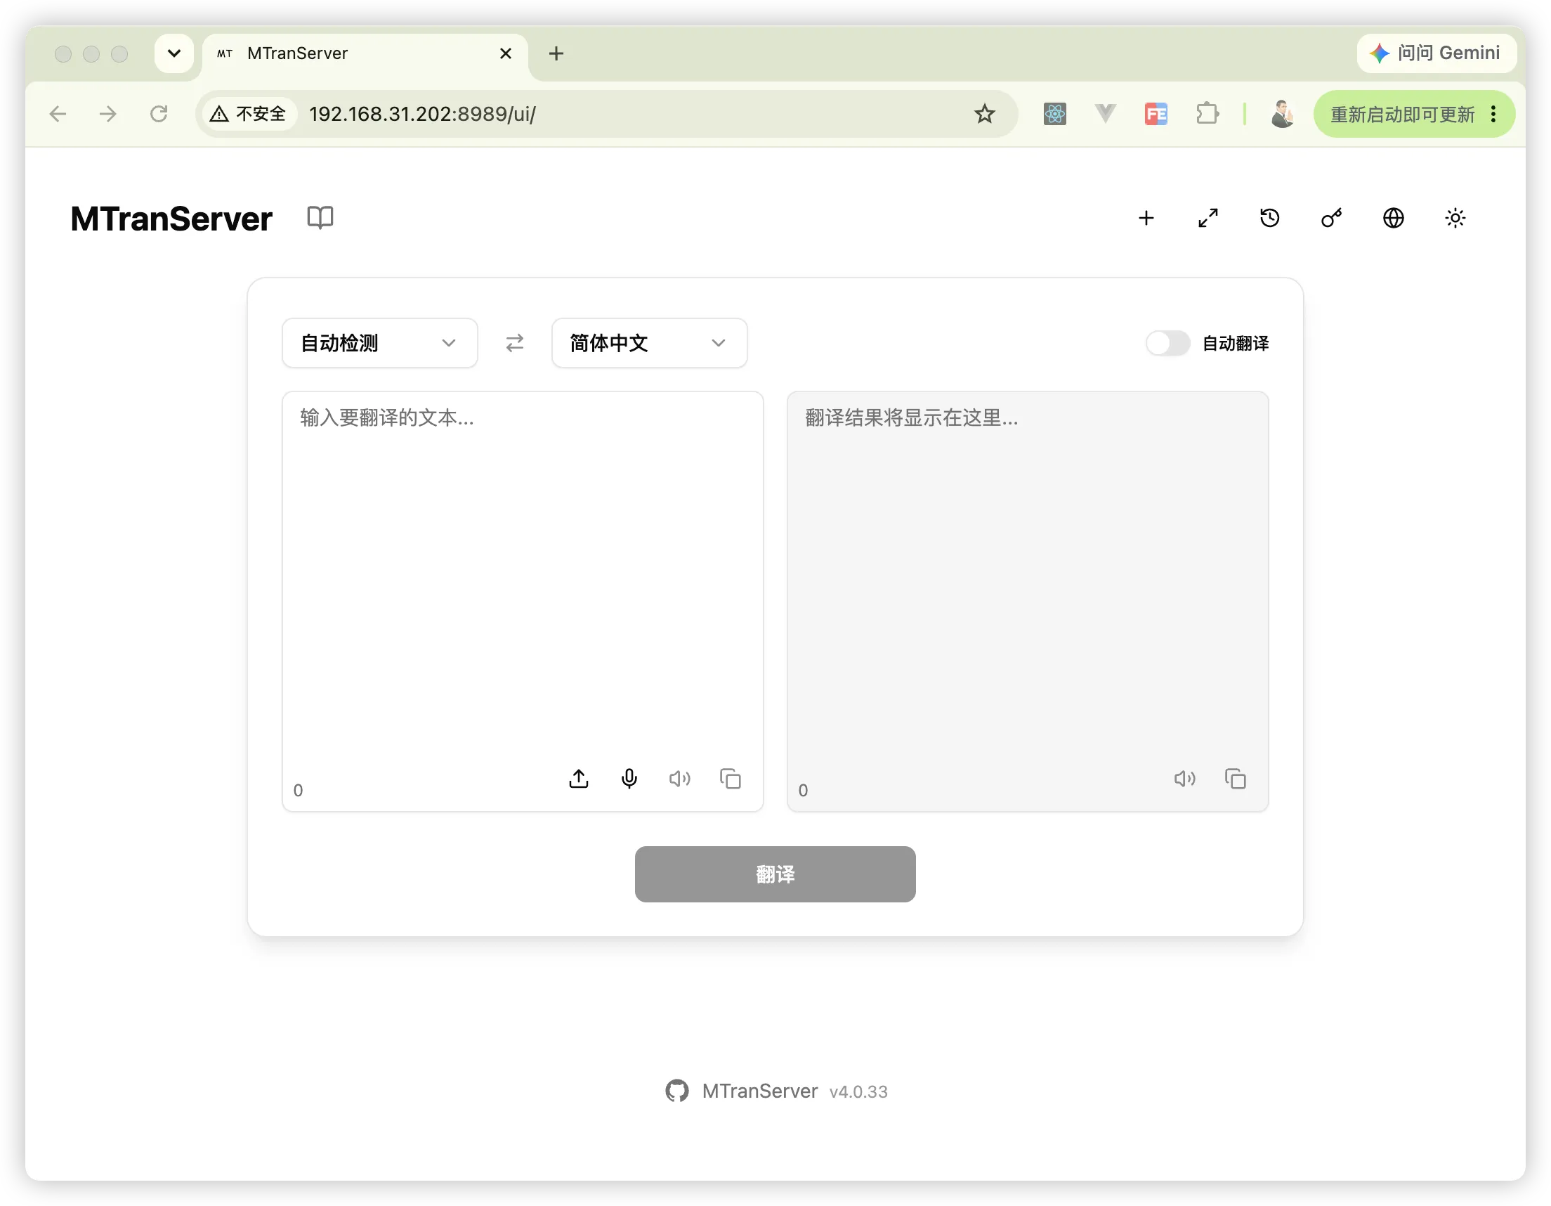Copy the source text
The image size is (1551, 1206).
click(x=730, y=779)
